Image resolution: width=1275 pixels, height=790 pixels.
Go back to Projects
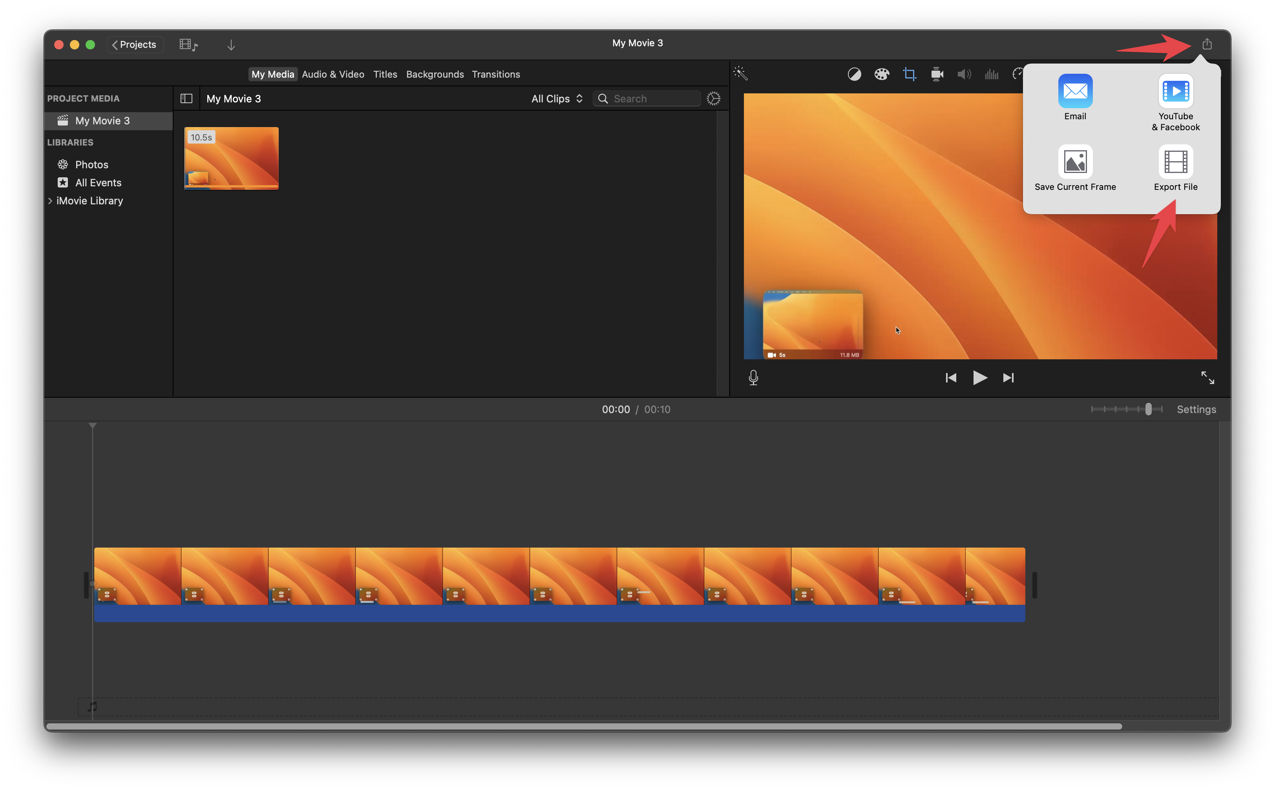(135, 44)
